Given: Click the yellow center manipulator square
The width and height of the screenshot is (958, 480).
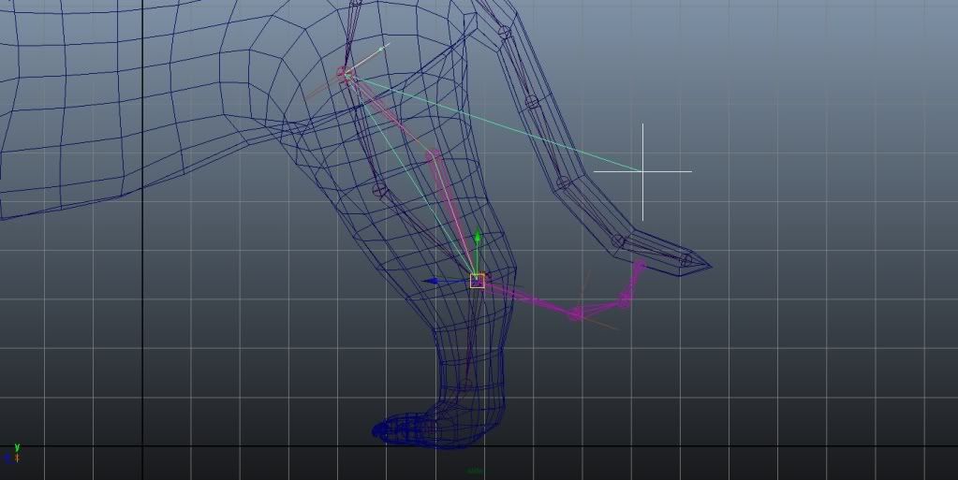Looking at the screenshot, I should pos(478,281).
